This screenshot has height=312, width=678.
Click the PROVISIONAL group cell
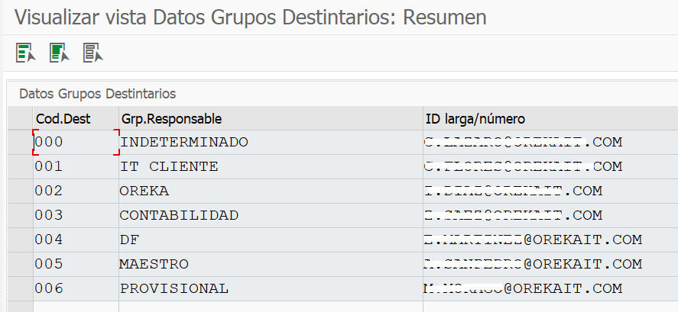(x=271, y=288)
